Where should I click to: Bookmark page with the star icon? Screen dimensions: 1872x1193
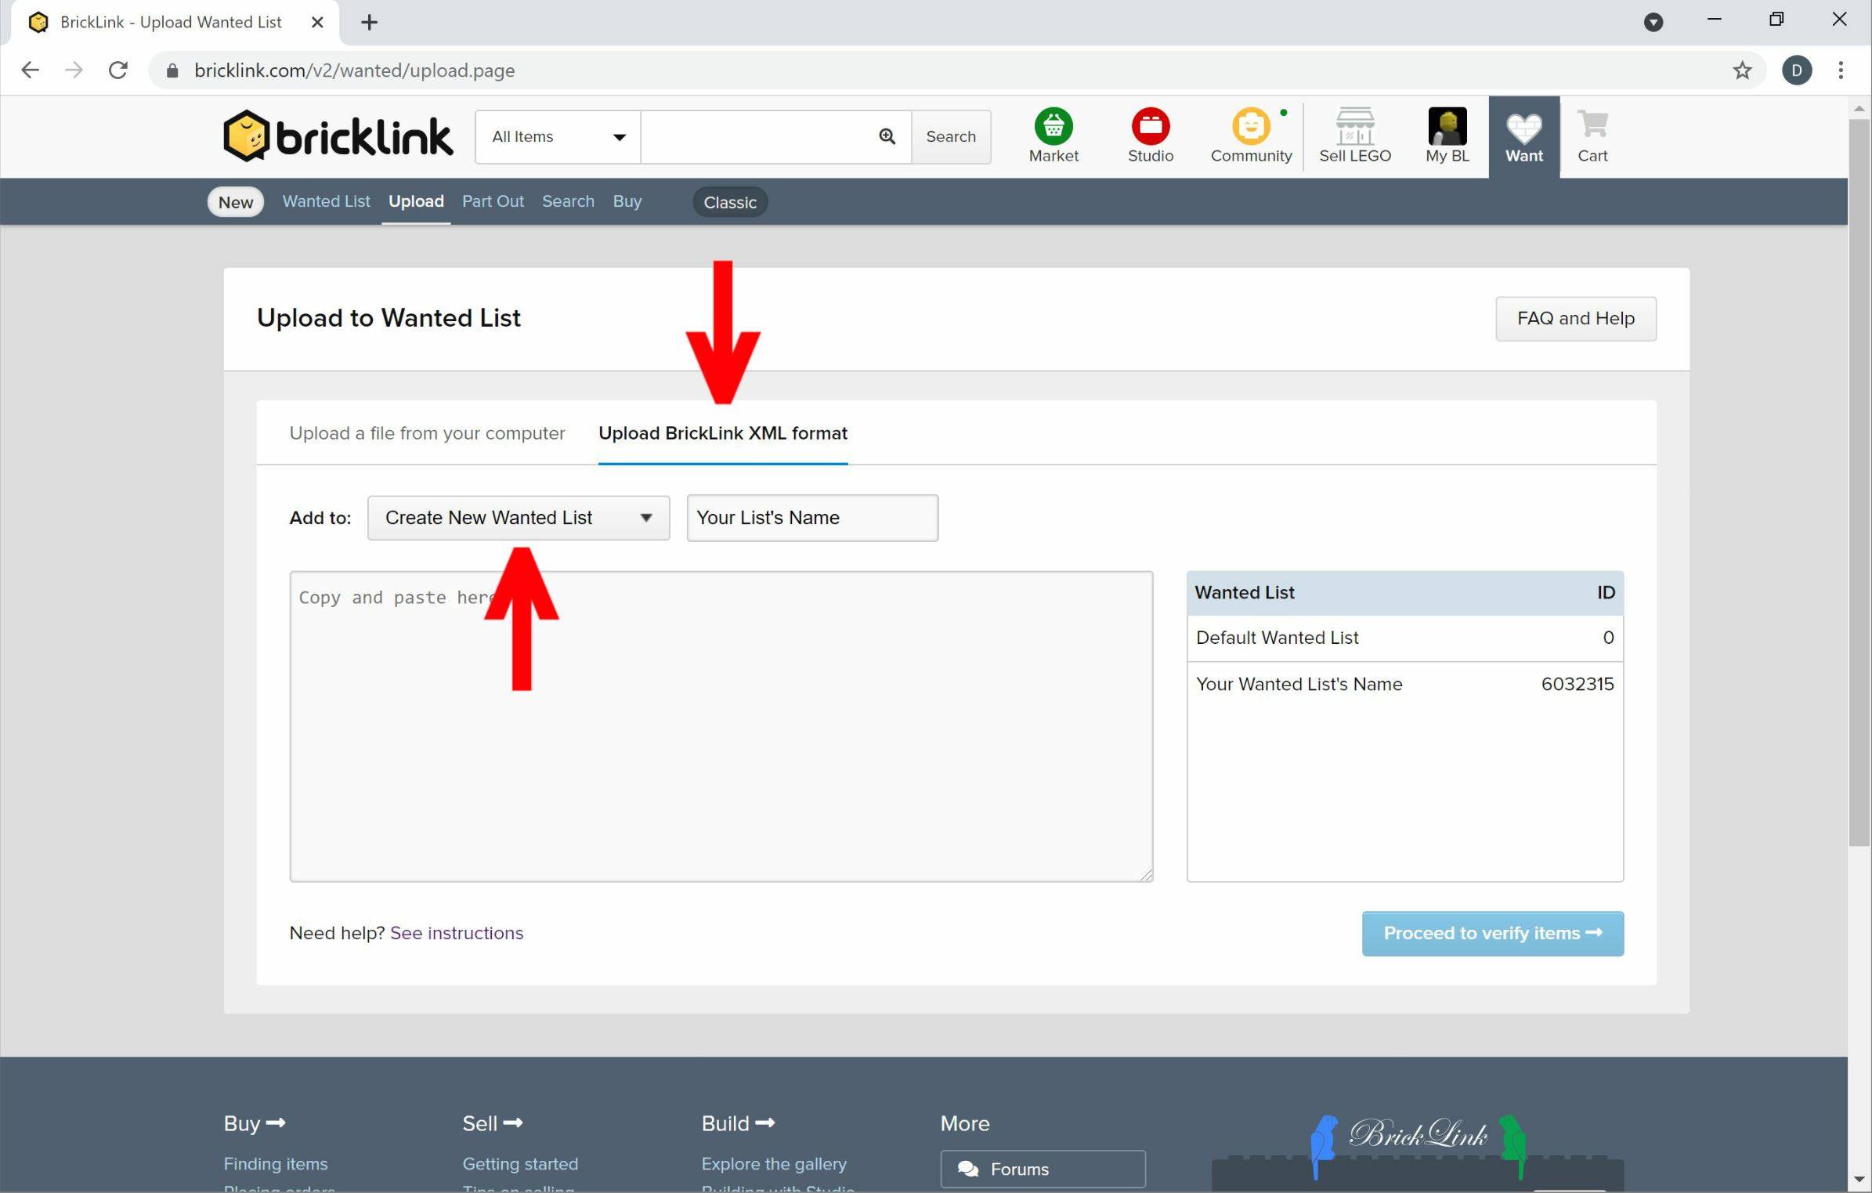click(1742, 70)
